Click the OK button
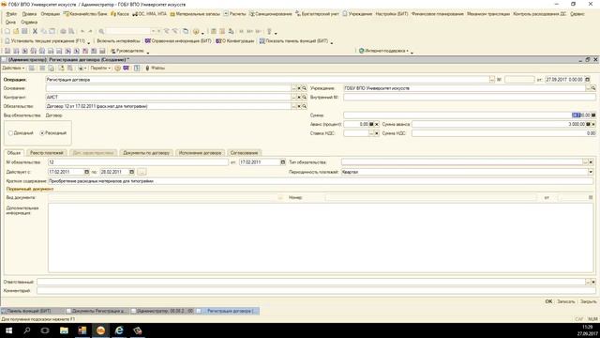This screenshot has width=600, height=338. [x=548, y=302]
